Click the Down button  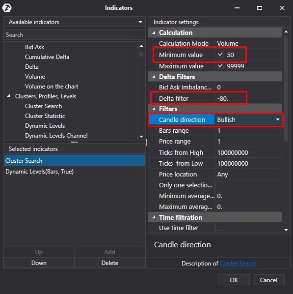39,263
